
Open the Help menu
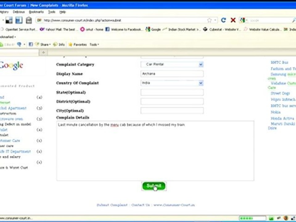[63, 12]
